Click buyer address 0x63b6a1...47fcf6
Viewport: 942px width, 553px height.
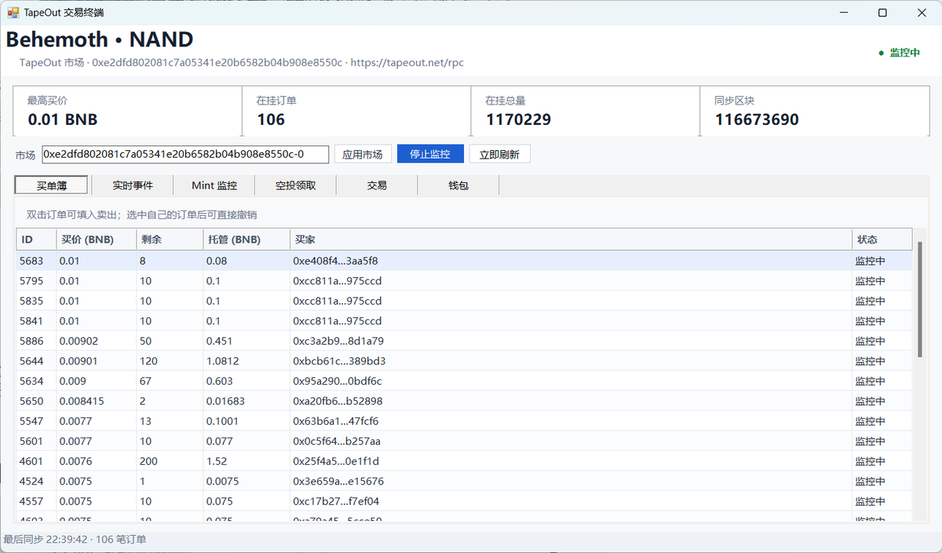coord(336,421)
